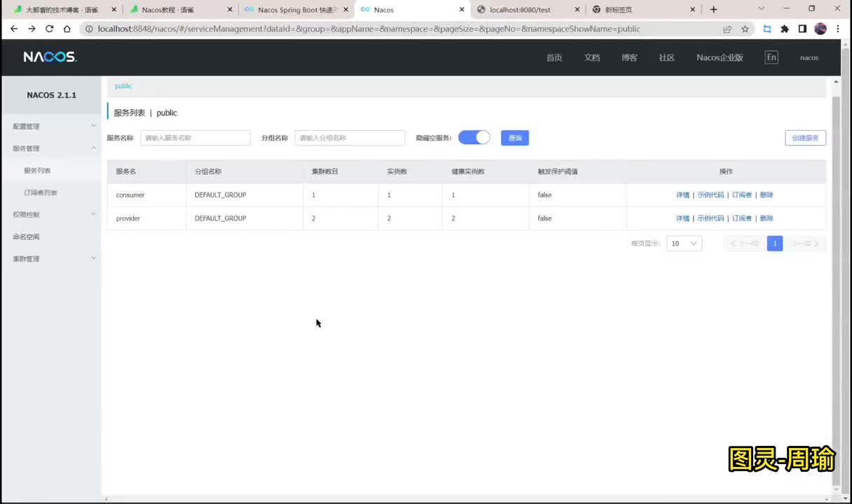
Task: Select the public namespace tab
Action: pyautogui.click(x=123, y=86)
